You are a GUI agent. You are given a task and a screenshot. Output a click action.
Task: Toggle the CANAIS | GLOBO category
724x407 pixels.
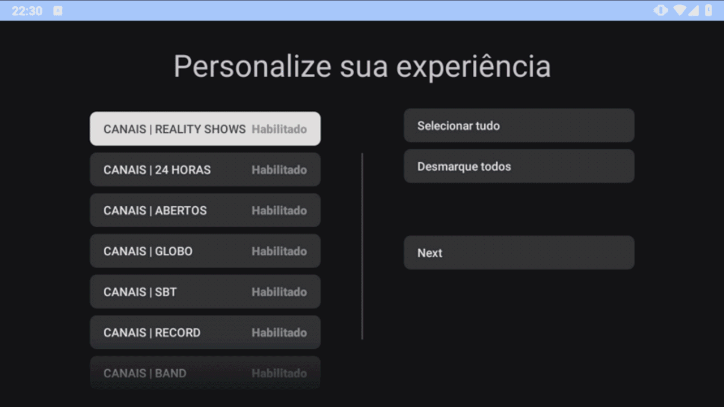[205, 251]
